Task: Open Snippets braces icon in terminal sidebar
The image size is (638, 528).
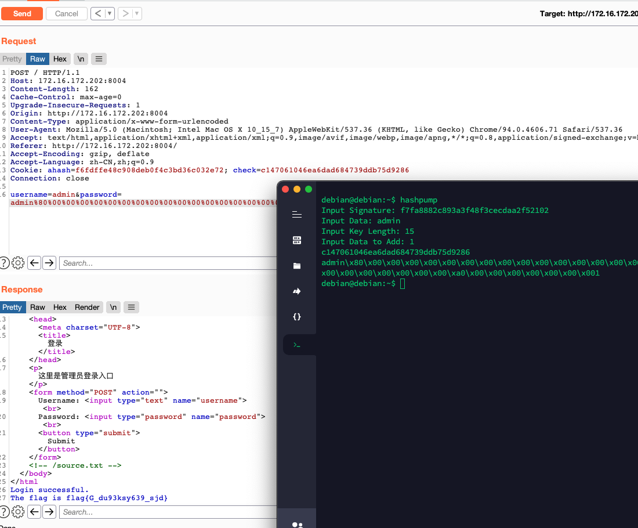Action: tap(297, 317)
